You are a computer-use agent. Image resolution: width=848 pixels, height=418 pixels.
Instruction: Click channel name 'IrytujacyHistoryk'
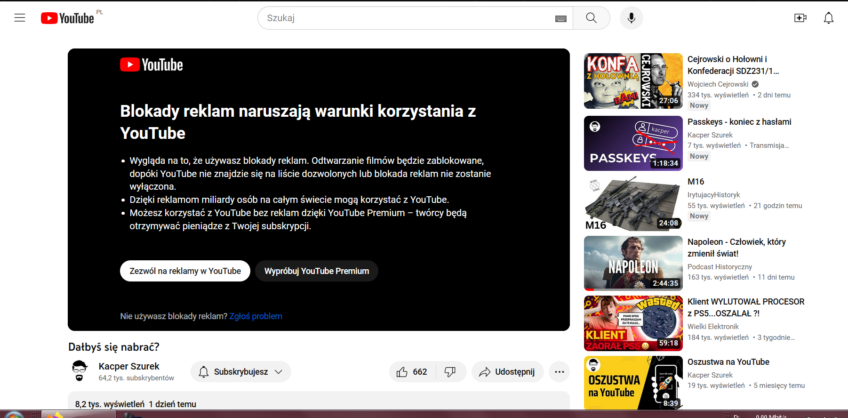point(713,195)
